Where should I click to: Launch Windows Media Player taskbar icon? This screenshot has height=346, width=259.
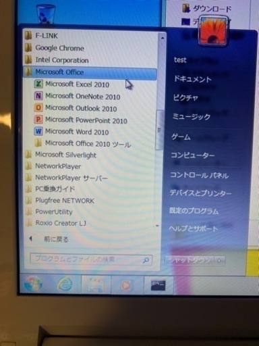point(126,285)
